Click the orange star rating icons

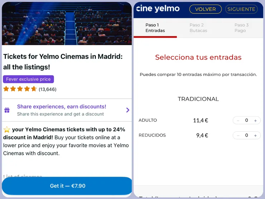click(x=20, y=89)
